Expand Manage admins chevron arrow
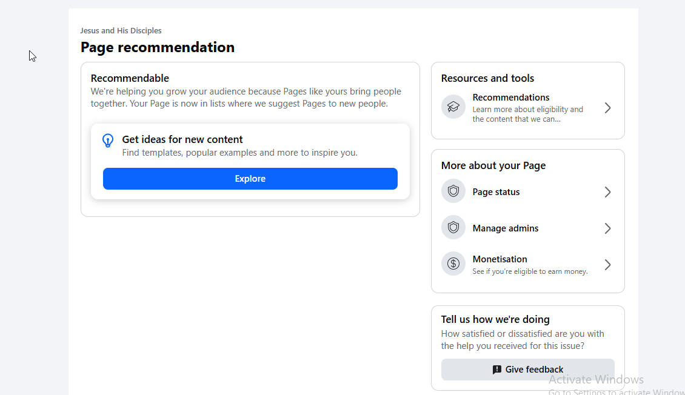This screenshot has height=395, width=685. click(x=607, y=228)
